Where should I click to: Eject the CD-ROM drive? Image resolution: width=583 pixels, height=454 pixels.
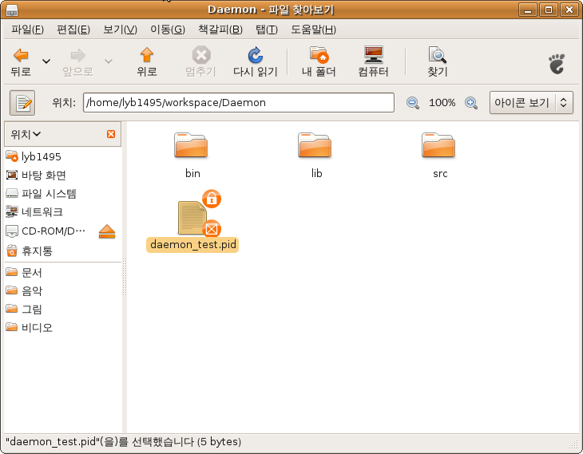[107, 231]
